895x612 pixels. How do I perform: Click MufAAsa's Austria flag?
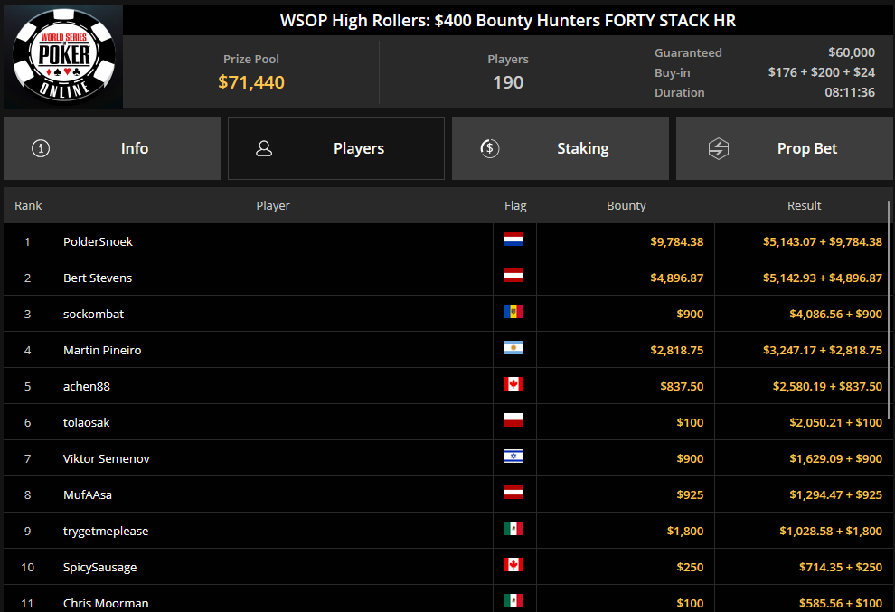point(513,492)
